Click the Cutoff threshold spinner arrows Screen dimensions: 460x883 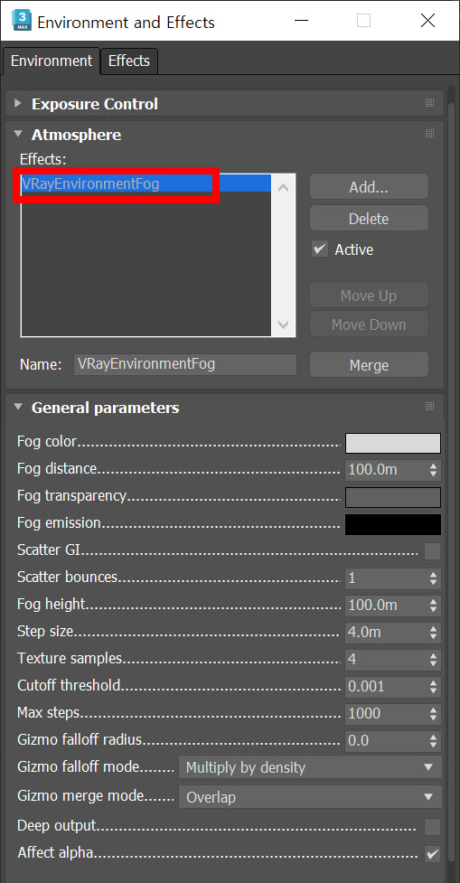[x=433, y=687]
